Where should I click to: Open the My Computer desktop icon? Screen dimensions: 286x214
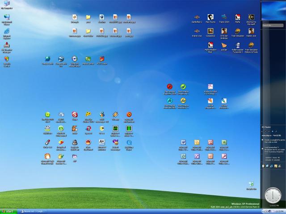pyautogui.click(x=7, y=5)
